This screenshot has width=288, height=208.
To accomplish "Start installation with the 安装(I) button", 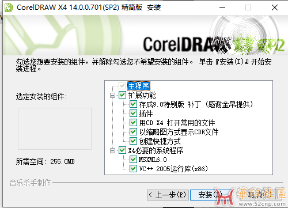I will (x=210, y=195).
